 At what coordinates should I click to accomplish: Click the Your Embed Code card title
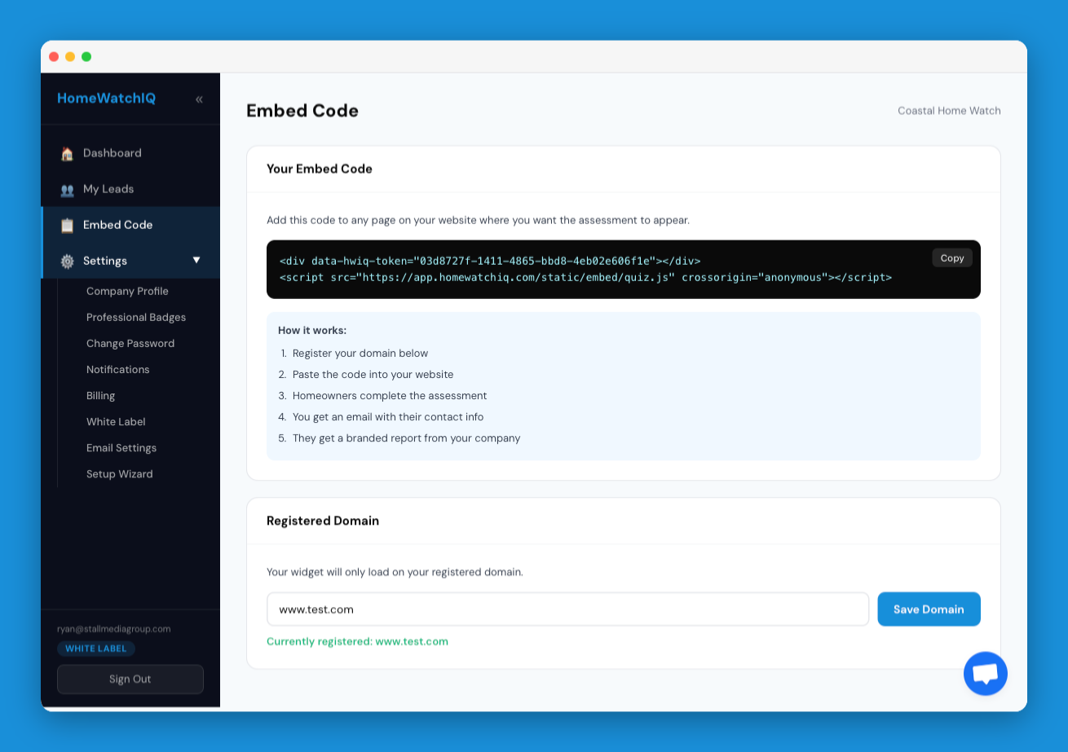[x=320, y=169]
